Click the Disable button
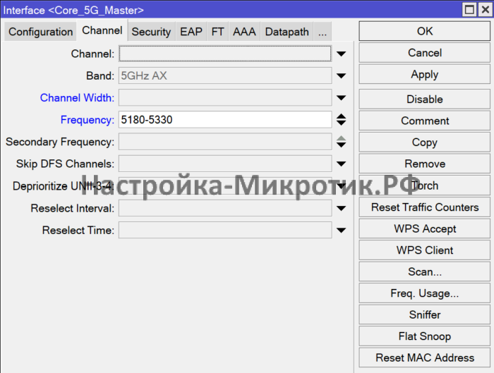This screenshot has height=373, width=494. point(425,99)
